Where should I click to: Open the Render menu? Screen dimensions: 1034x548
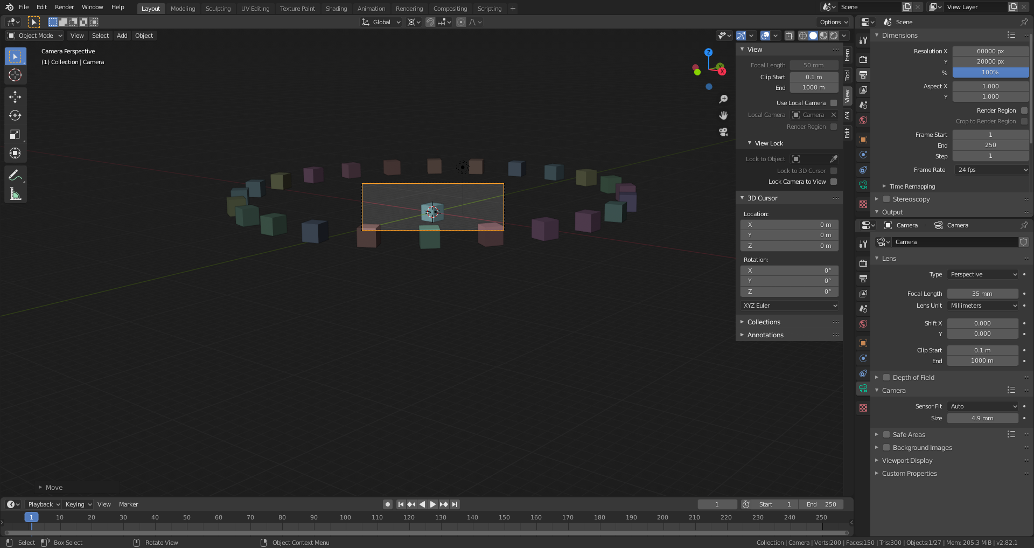point(64,7)
